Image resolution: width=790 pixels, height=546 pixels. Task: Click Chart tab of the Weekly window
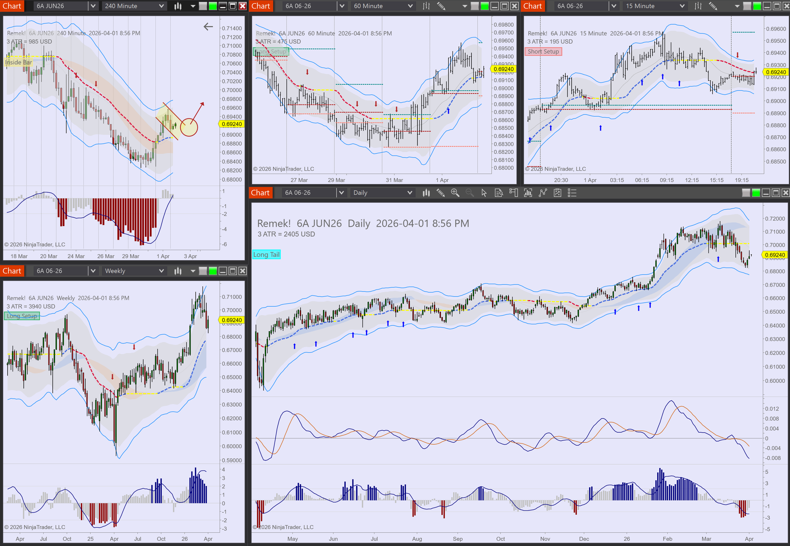pyautogui.click(x=12, y=271)
